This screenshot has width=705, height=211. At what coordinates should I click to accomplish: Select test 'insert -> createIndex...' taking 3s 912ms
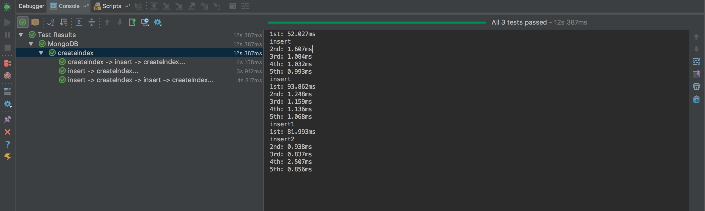click(140, 71)
